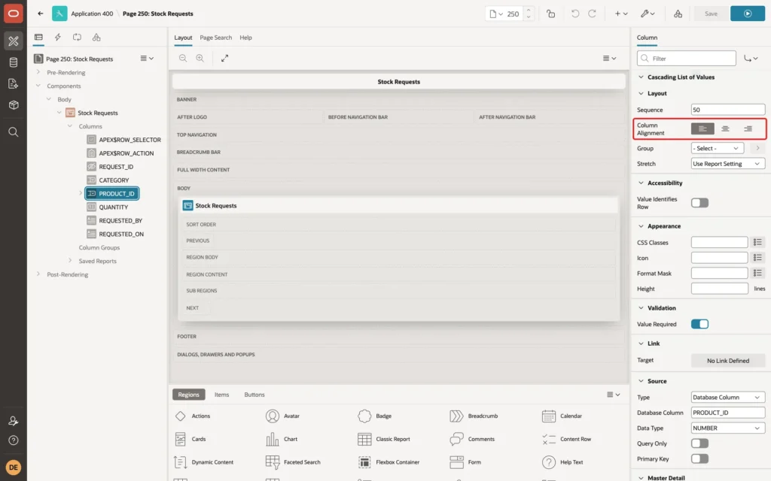Zoom in the layout view
This screenshot has width=771, height=481.
200,58
